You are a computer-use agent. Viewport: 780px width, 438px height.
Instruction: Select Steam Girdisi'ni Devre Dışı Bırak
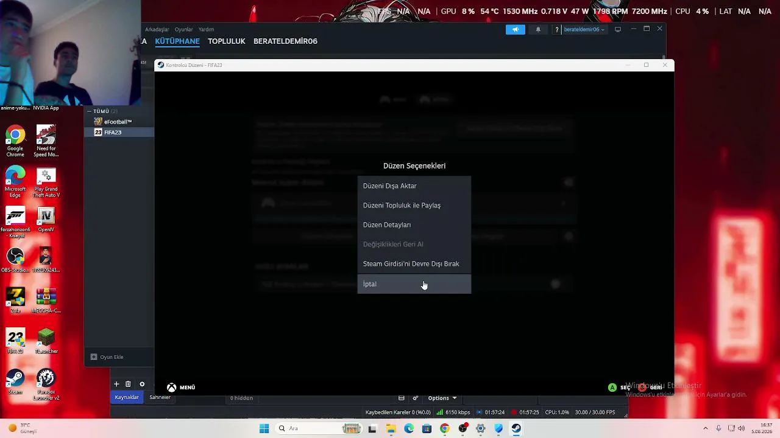414,264
